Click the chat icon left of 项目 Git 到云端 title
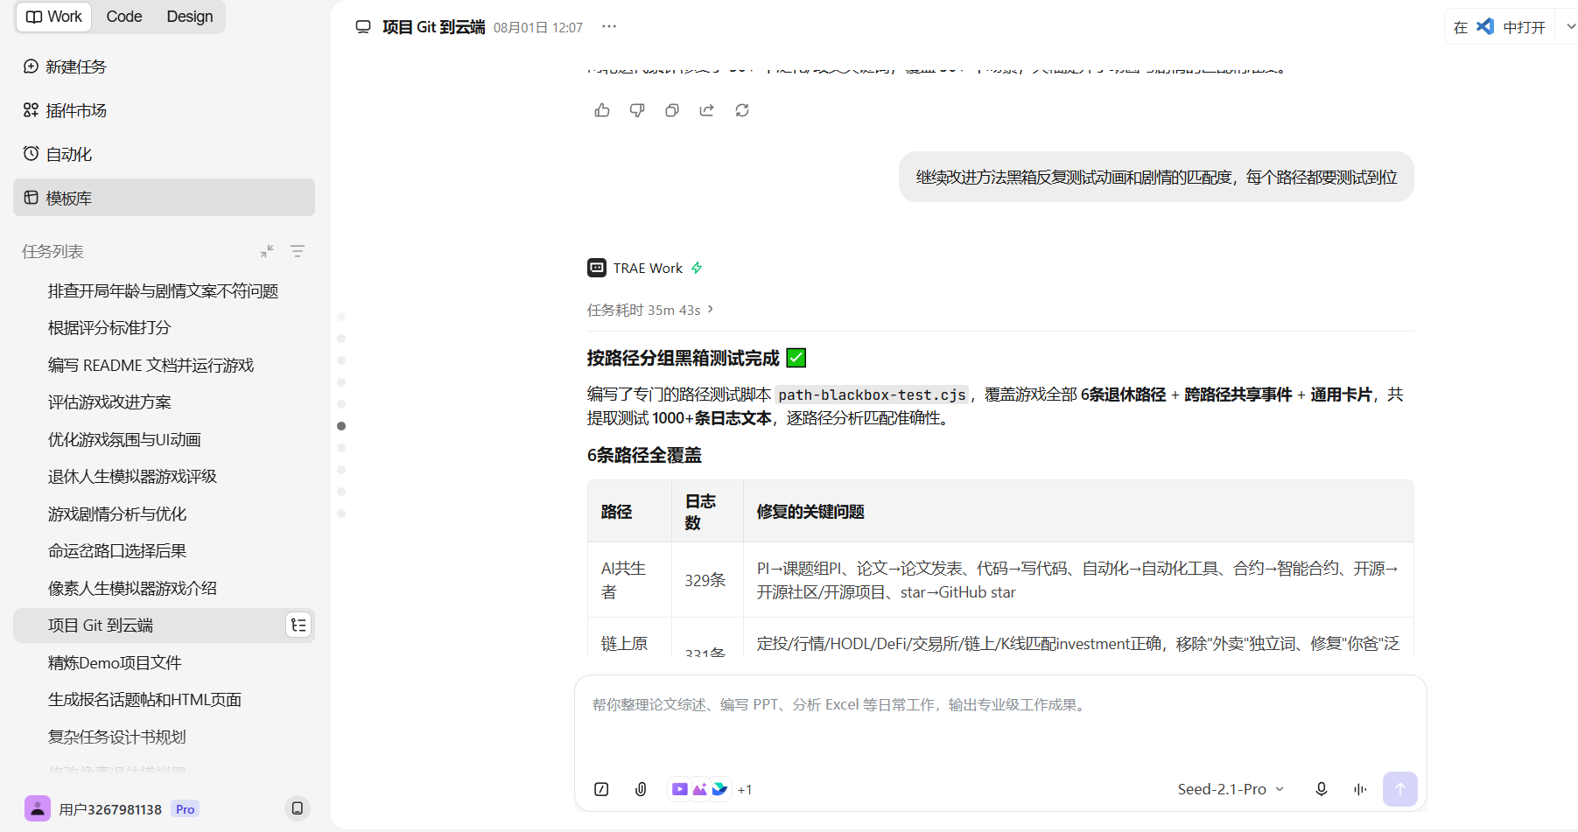 363,27
